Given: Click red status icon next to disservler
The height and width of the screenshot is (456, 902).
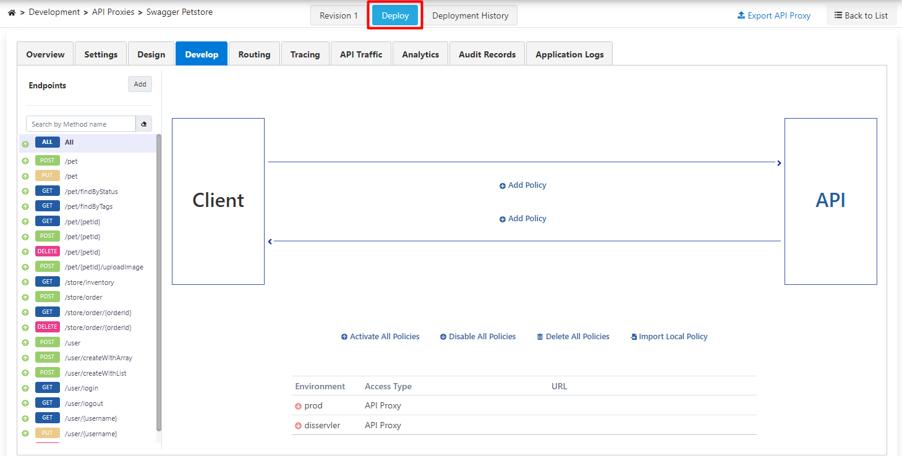Looking at the screenshot, I should [298, 426].
